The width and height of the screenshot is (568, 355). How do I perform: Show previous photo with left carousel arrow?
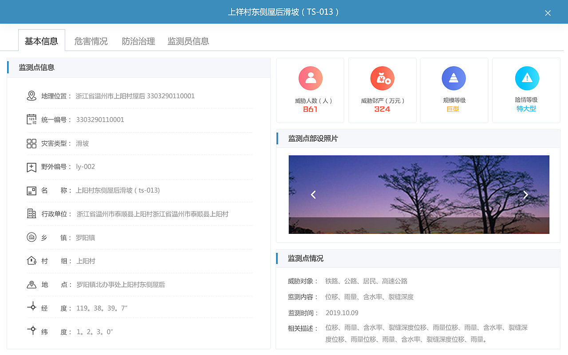coord(313,194)
